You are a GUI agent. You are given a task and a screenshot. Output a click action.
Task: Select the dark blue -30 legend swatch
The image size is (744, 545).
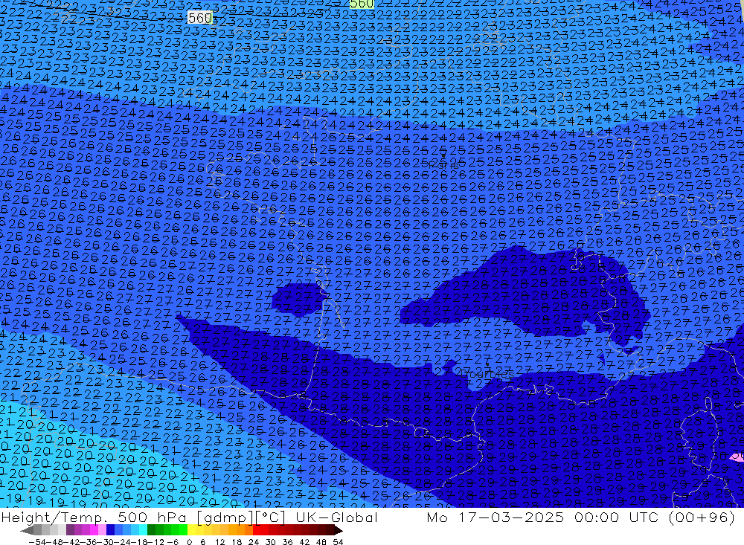(x=110, y=530)
